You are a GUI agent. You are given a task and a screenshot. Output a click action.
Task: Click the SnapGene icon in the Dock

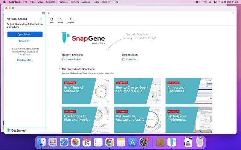tap(172, 142)
